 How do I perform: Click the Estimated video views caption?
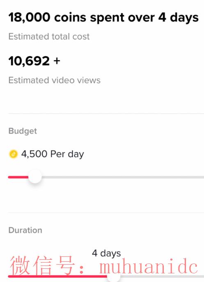(54, 80)
